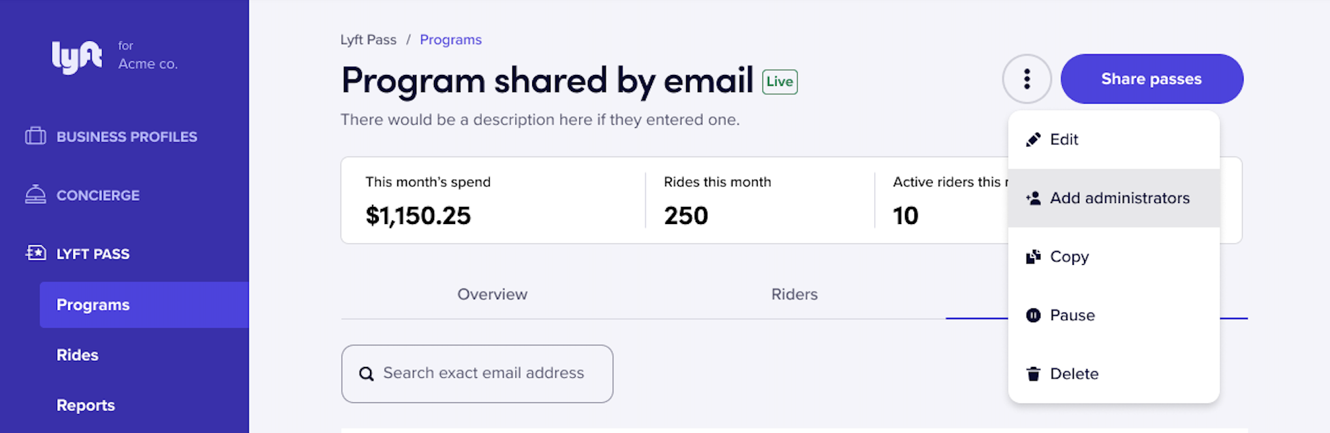Select the Business Profiles briefcase icon
Screen dimensions: 1330x433
coord(35,136)
